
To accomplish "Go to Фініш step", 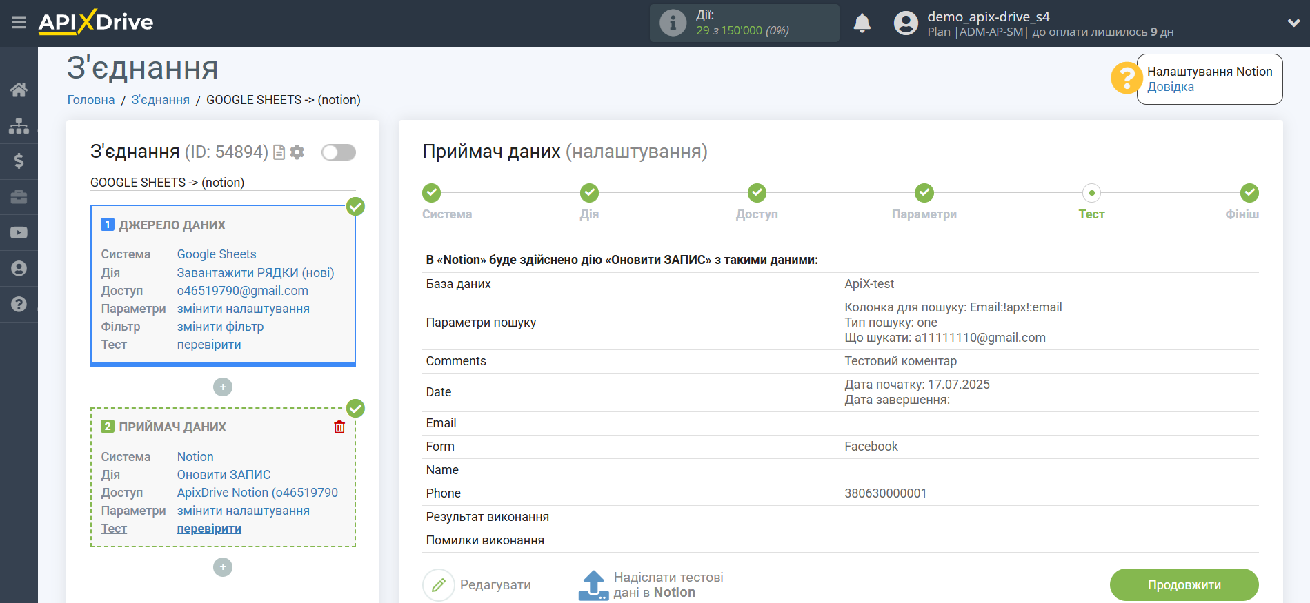I will pyautogui.click(x=1249, y=193).
